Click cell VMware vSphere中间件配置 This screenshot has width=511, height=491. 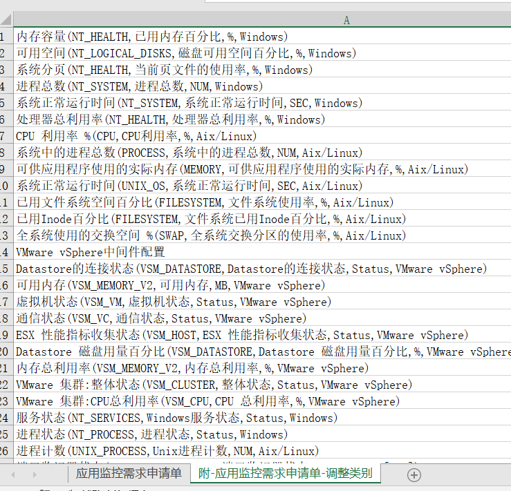tap(262, 252)
